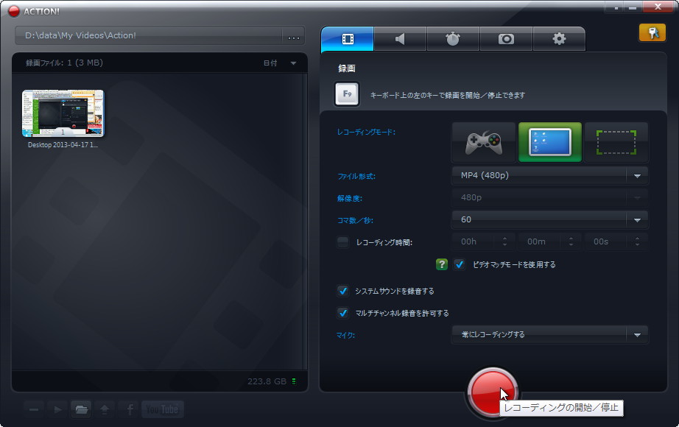The height and width of the screenshot is (427, 679).
Task: Switch to the screenshot camera tab
Action: point(506,39)
